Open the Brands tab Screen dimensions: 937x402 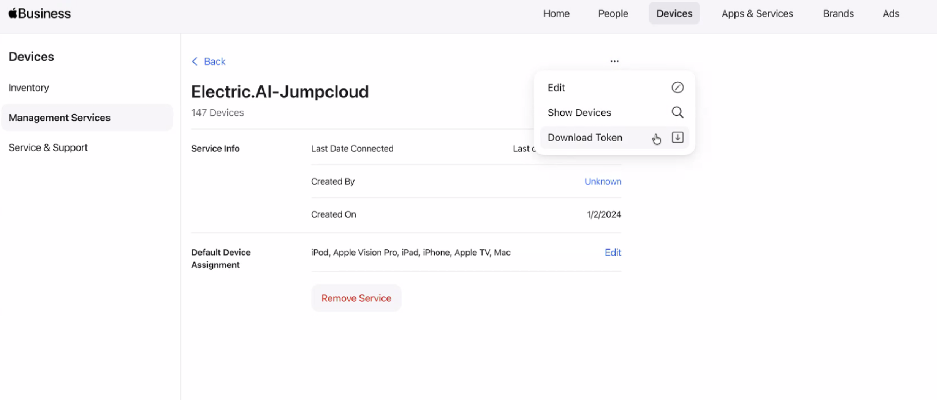838,14
